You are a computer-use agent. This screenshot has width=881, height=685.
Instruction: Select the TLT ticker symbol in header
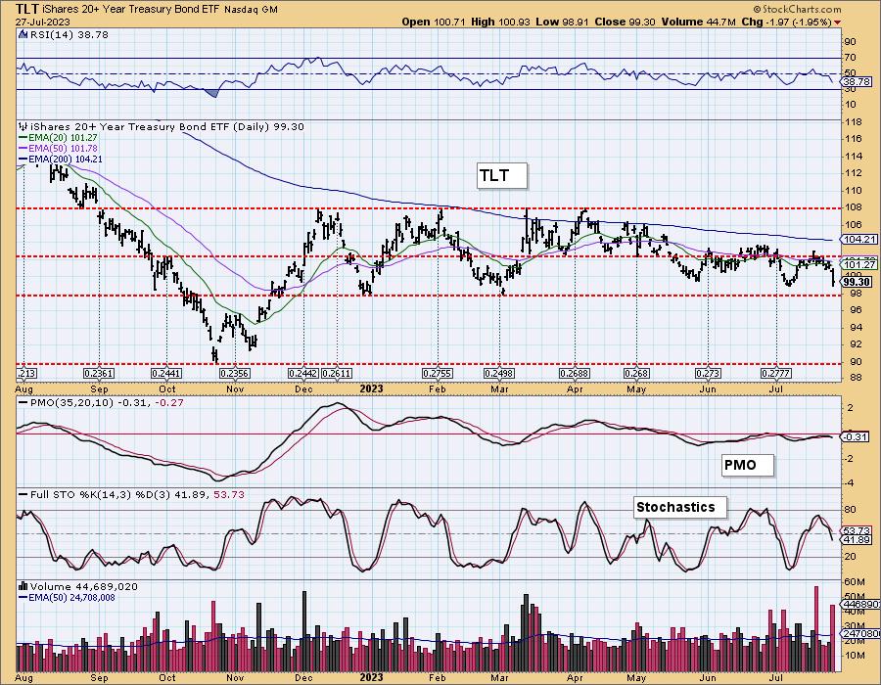coord(28,9)
